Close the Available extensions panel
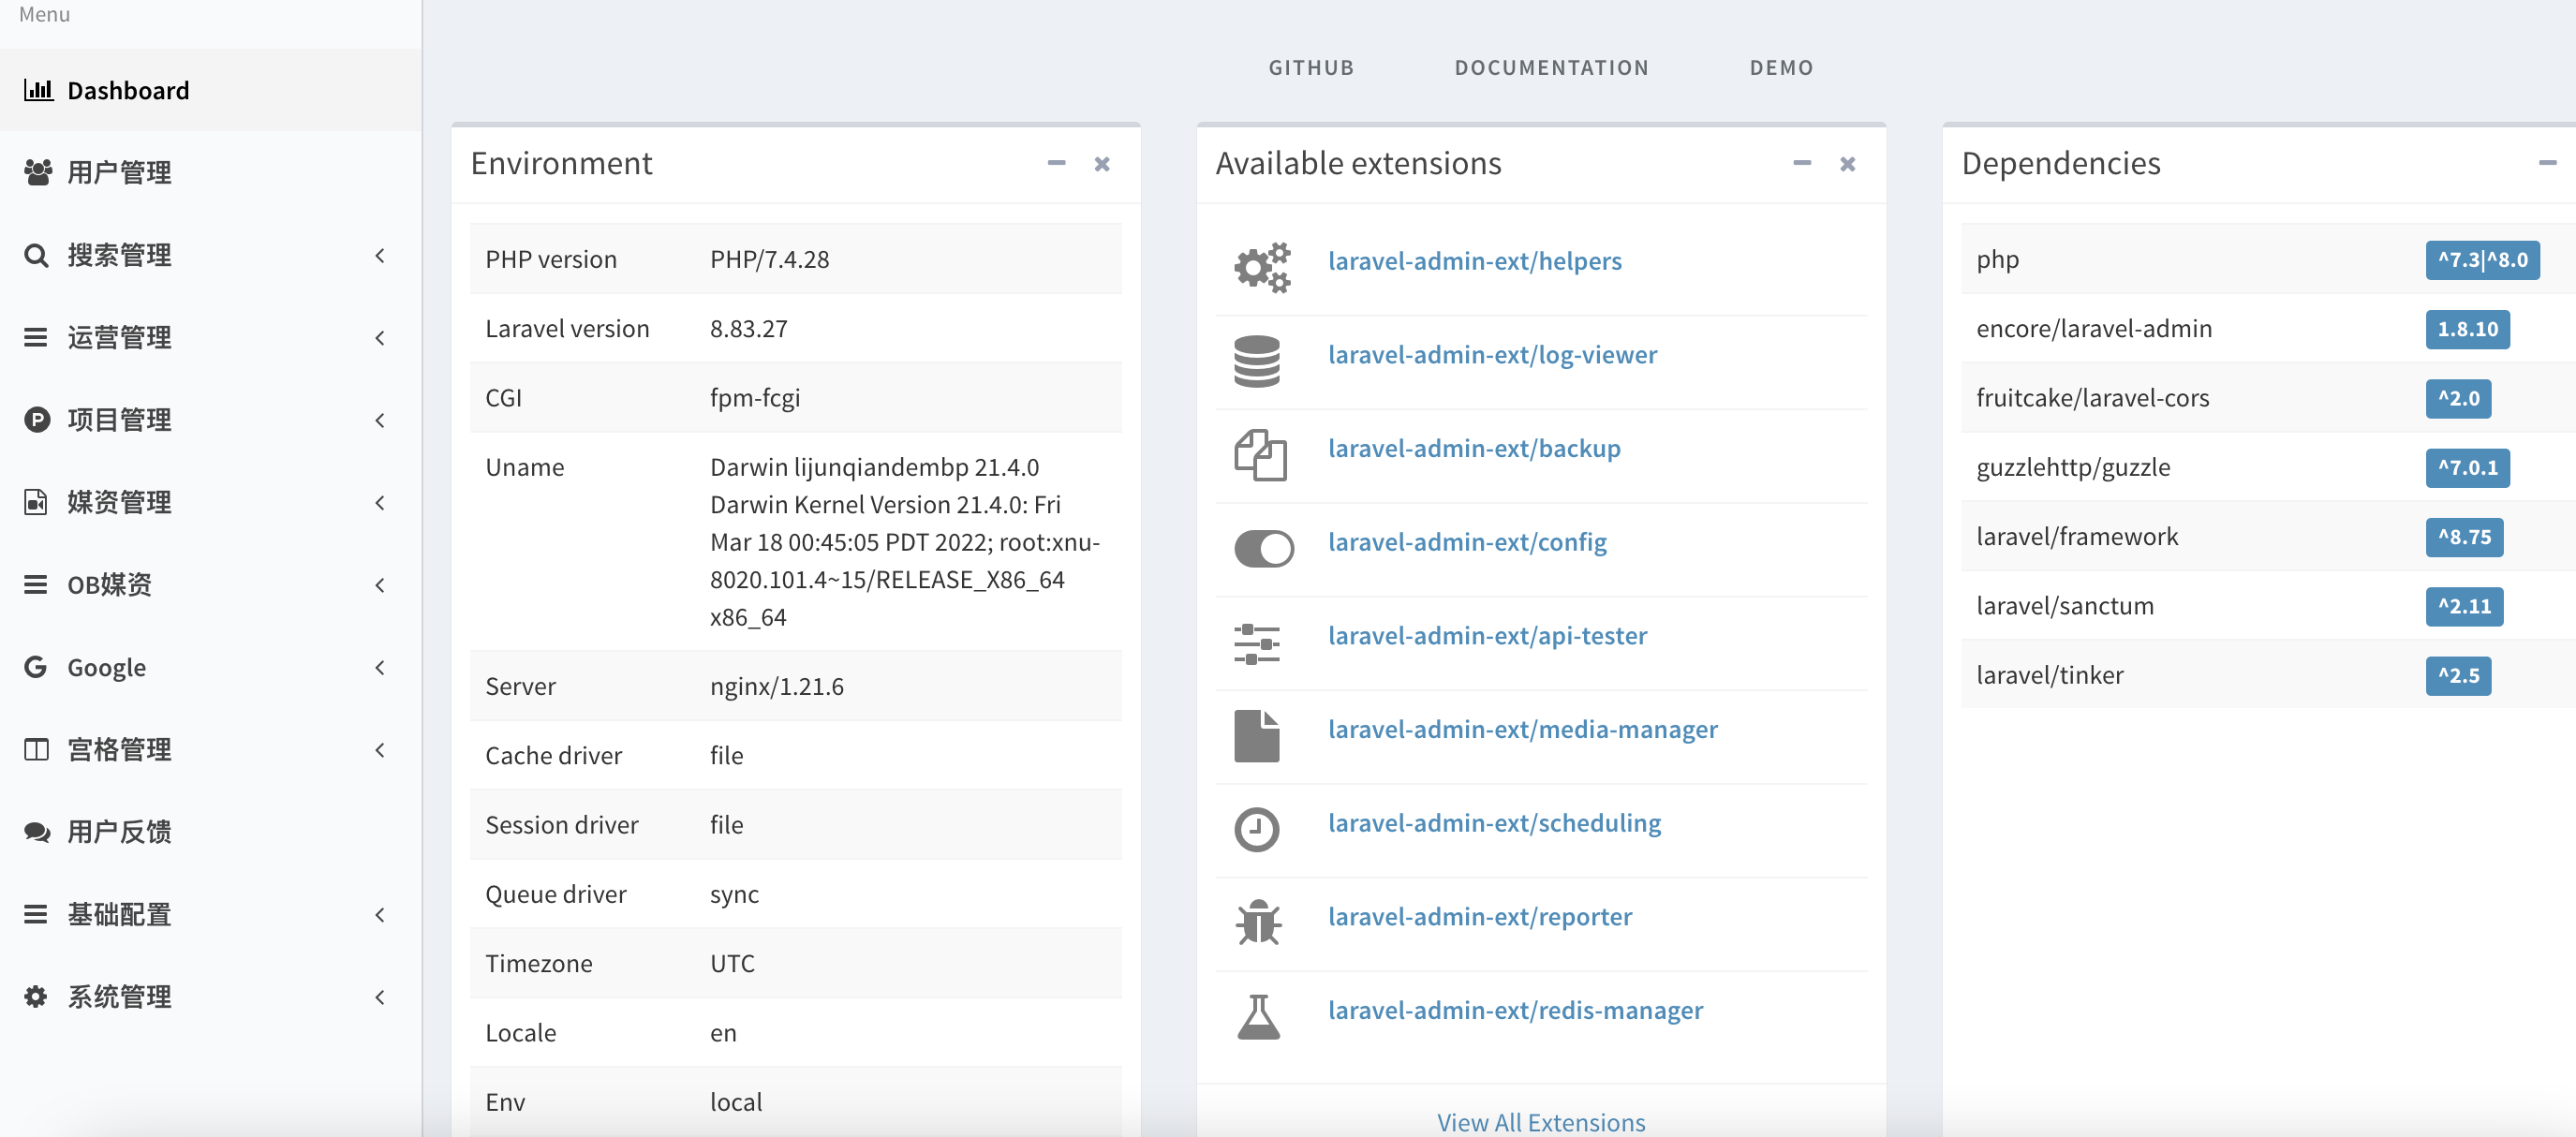 click(1848, 163)
